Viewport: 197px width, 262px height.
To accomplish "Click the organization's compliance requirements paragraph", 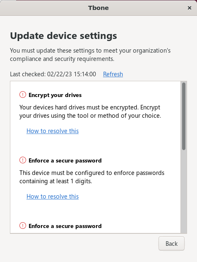I will pyautogui.click(x=90, y=55).
